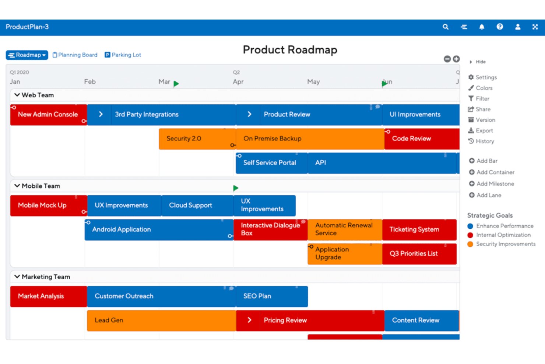545x364 pixels.
Task: Click the fullscreen expand icon
Action: tap(535, 27)
